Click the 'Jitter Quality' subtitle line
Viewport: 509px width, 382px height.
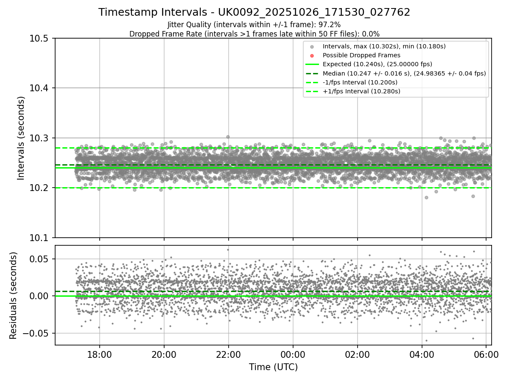pos(254,25)
